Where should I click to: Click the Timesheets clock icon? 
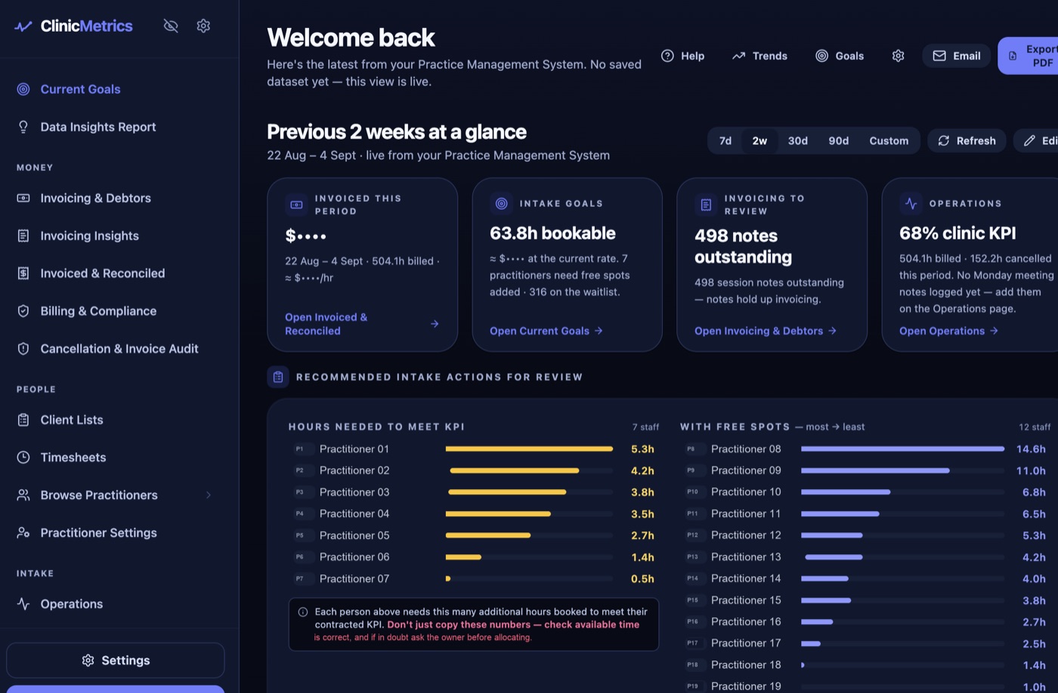click(23, 457)
